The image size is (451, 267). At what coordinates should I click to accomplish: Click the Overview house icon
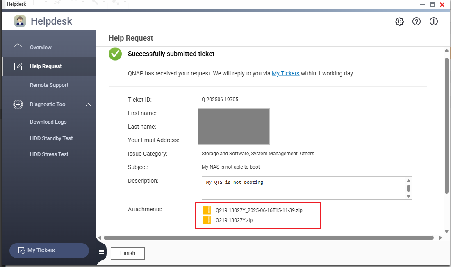click(18, 48)
